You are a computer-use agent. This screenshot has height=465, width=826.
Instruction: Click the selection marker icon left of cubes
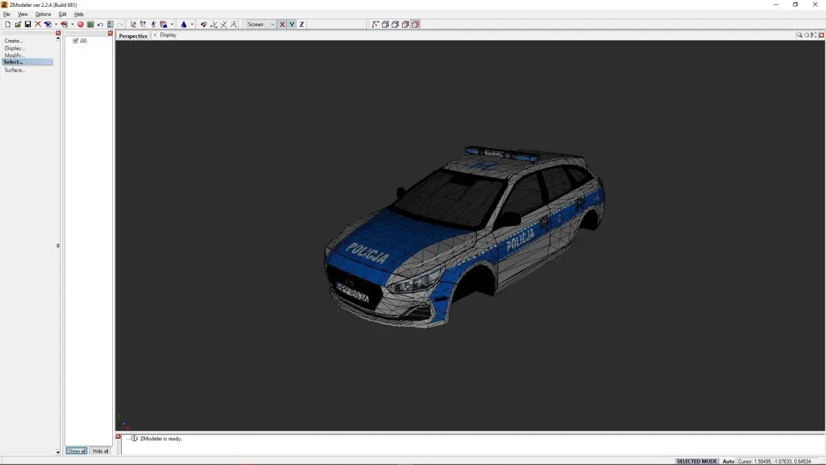[x=375, y=24]
